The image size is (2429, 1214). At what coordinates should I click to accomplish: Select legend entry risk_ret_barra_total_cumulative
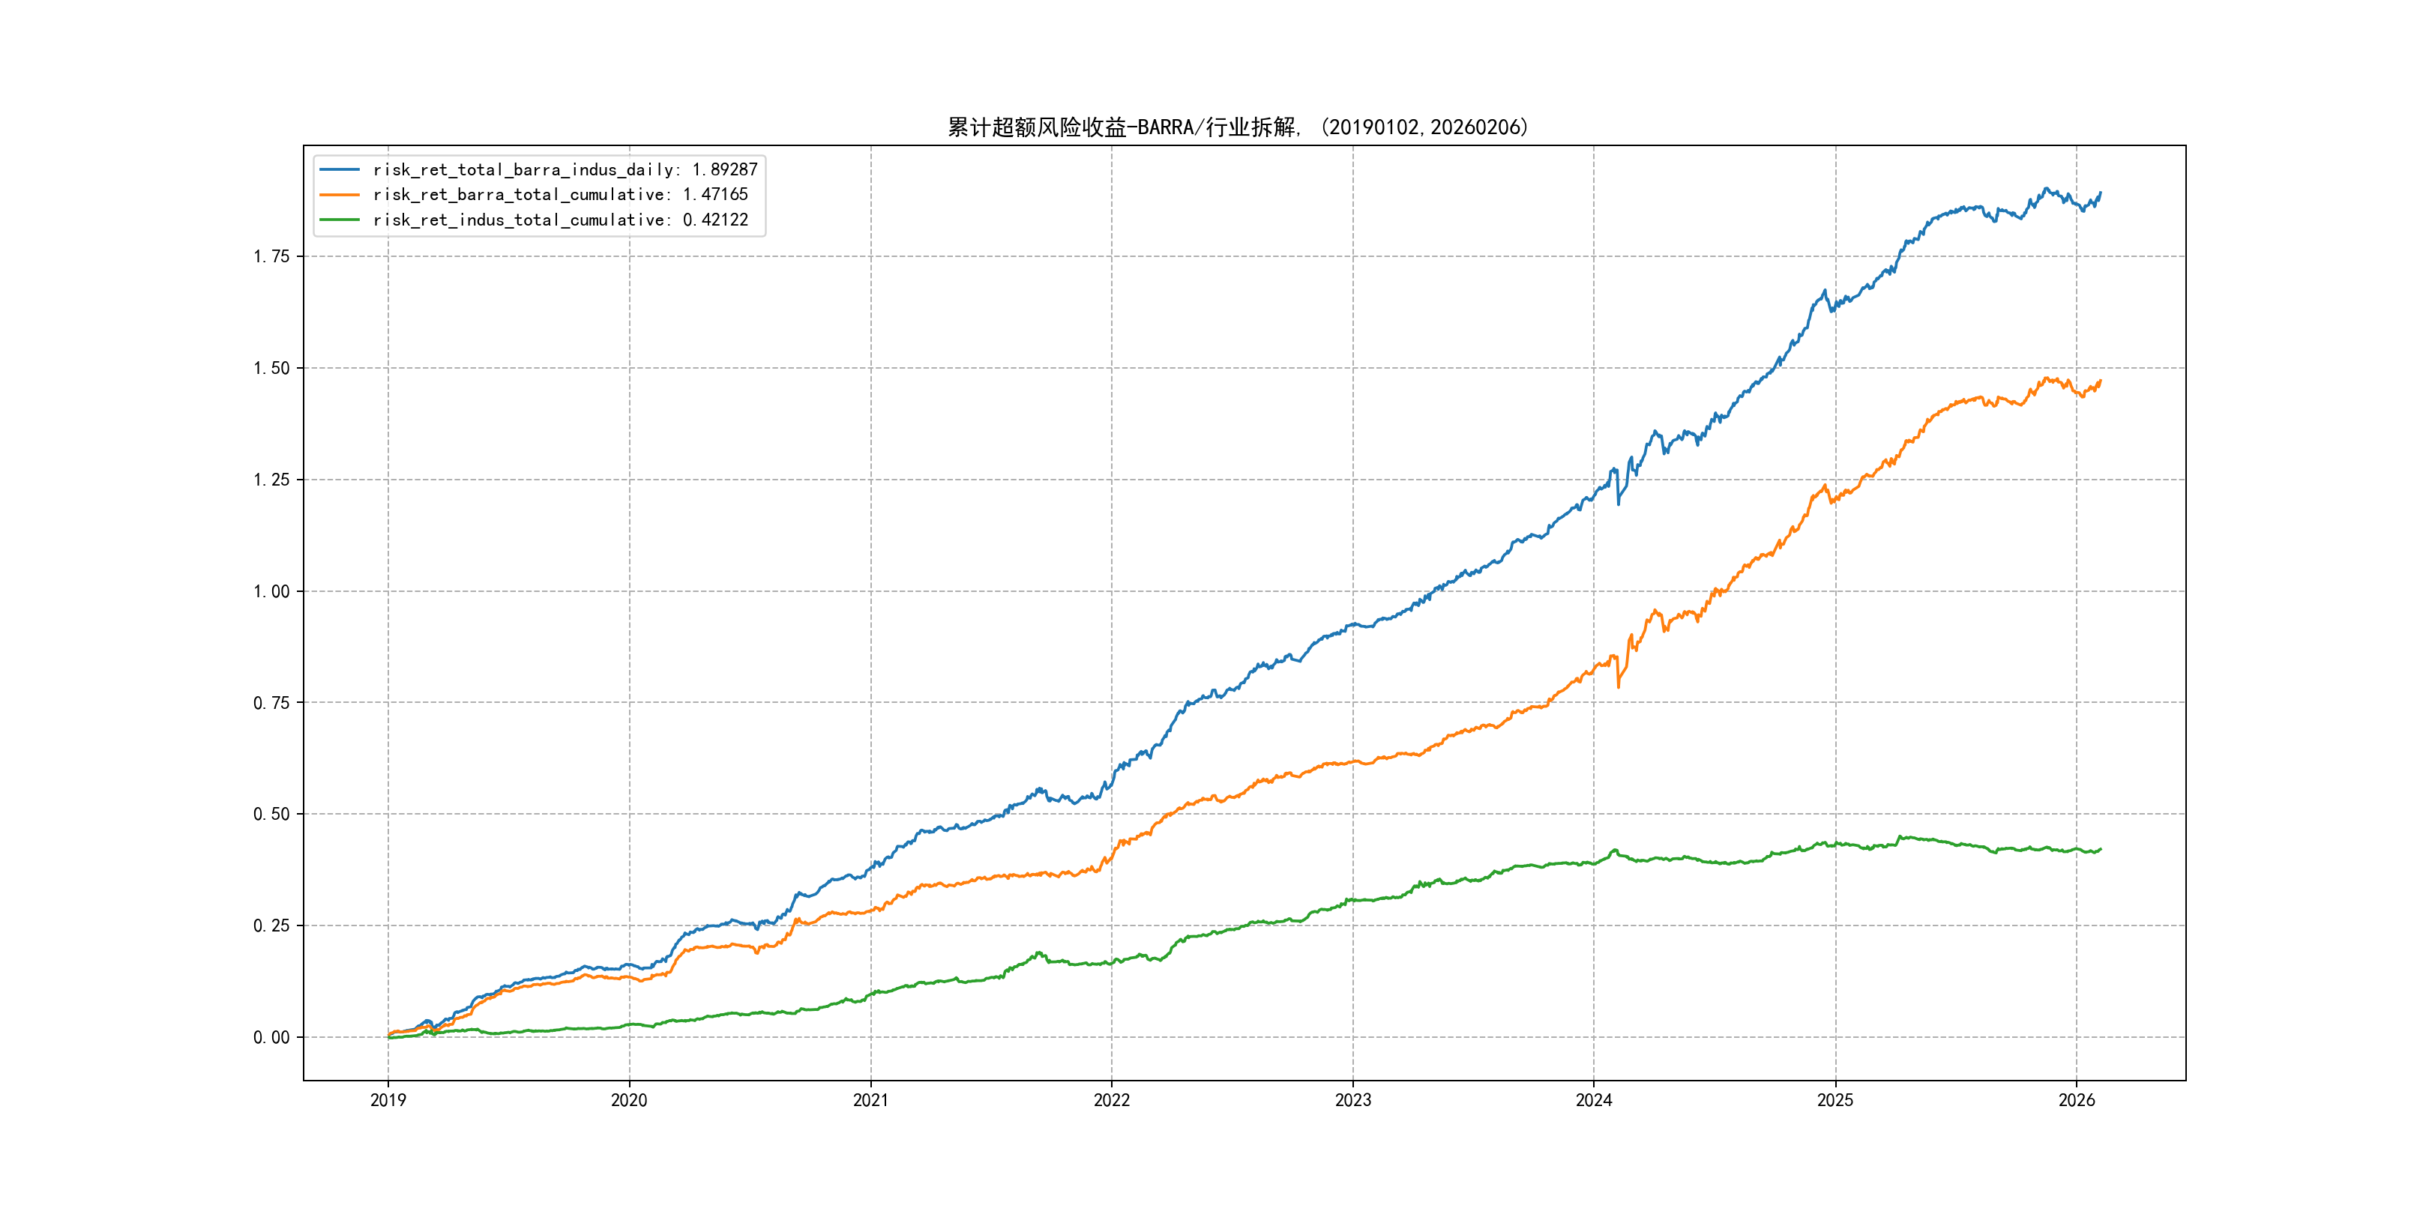[x=559, y=194]
